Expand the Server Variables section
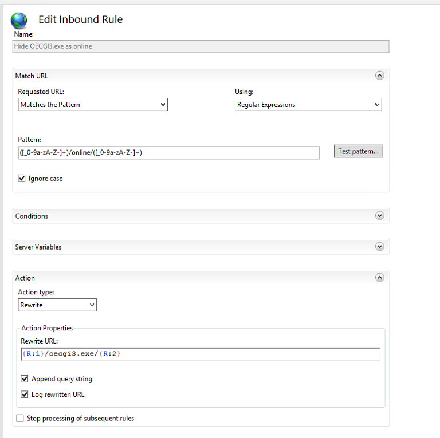Image resolution: width=440 pixels, height=438 pixels. 379,246
